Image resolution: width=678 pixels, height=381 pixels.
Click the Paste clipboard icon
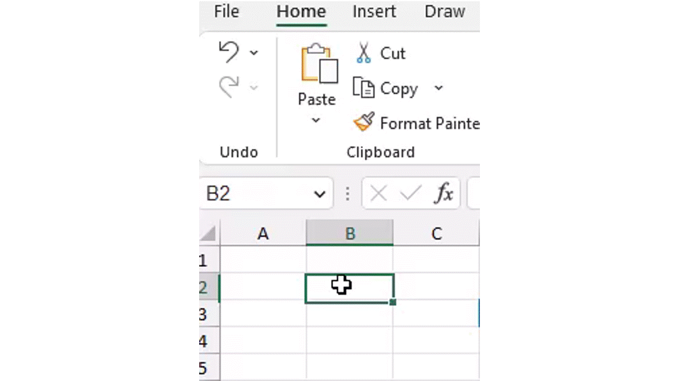click(x=319, y=64)
